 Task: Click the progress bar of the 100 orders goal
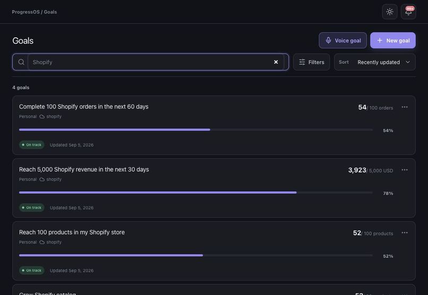(x=196, y=130)
